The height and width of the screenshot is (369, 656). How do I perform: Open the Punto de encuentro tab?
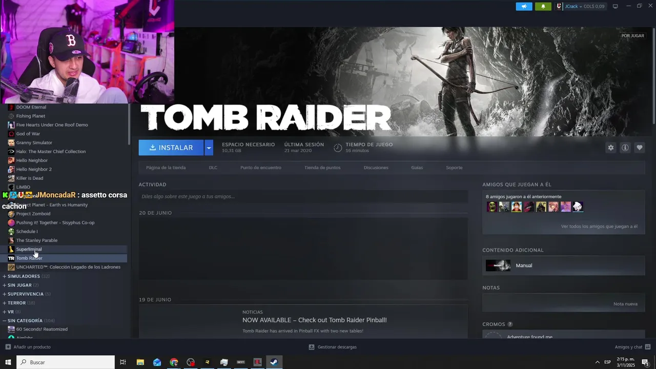pos(261,168)
